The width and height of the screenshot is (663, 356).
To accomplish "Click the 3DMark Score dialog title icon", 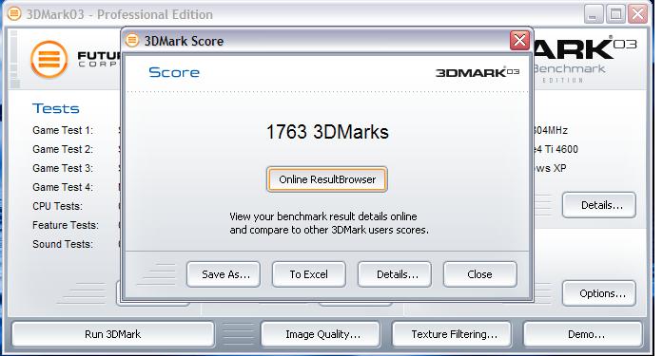I will pyautogui.click(x=132, y=41).
